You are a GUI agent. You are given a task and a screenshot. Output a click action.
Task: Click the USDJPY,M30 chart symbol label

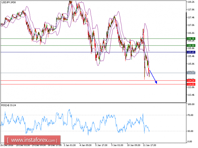(x=9, y=2)
